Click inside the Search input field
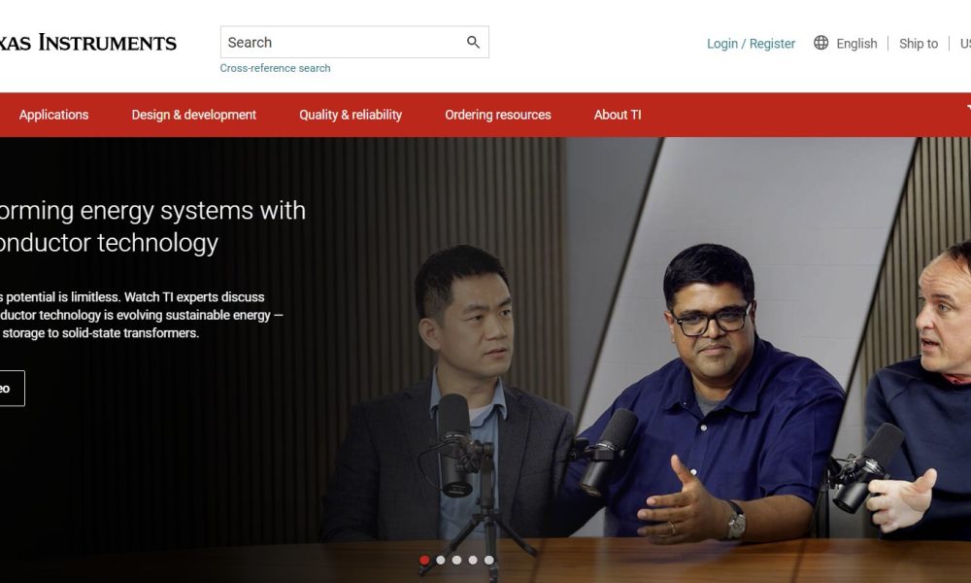 tap(330, 42)
